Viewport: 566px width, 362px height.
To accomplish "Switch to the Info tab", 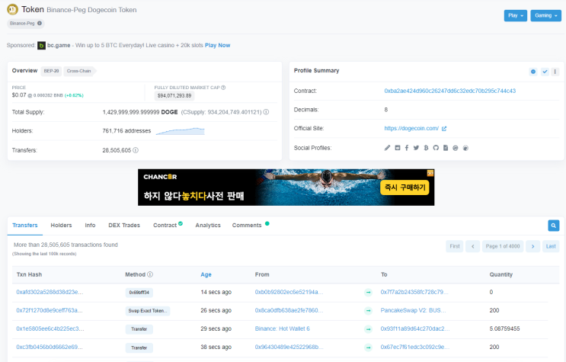I will coord(90,226).
